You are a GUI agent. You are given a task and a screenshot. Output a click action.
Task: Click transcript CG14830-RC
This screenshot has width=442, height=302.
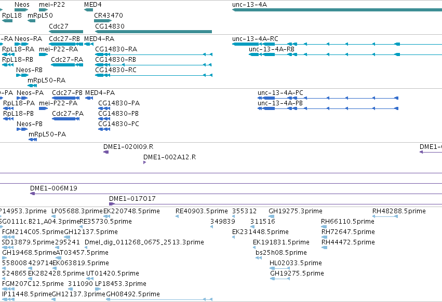[154, 75]
